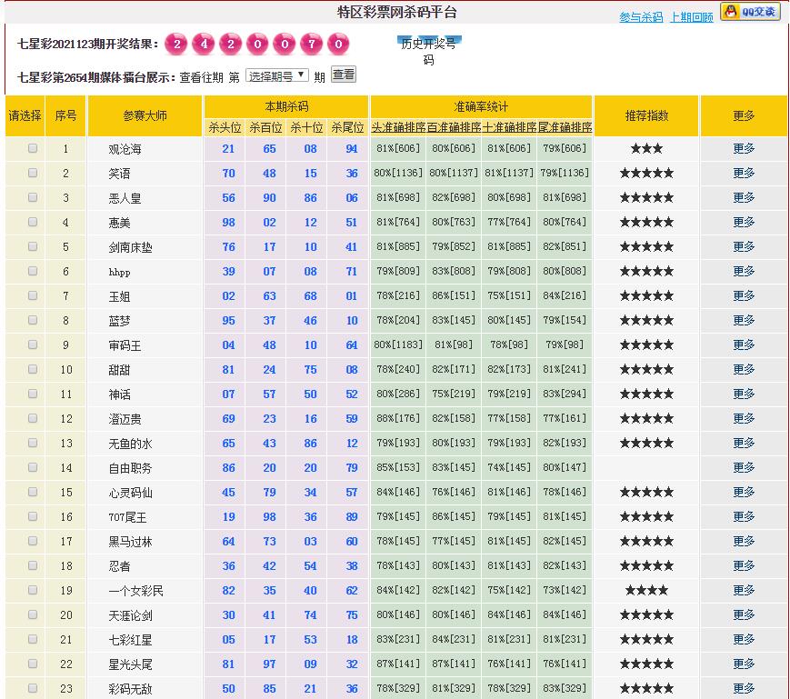Open the 参与杀码 link
Screen dimensions: 790x699
pyautogui.click(x=641, y=17)
